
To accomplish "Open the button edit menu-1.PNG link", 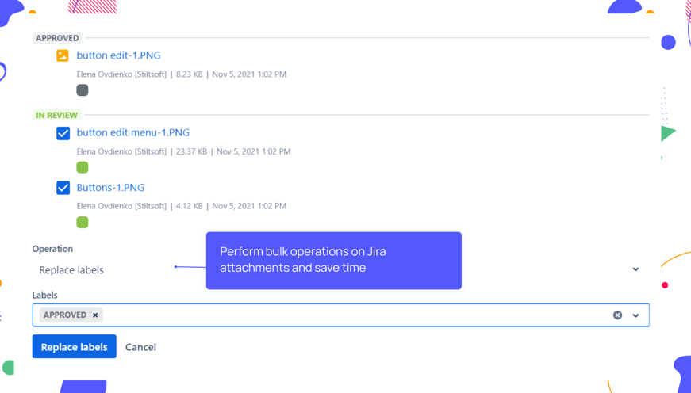I will click(132, 132).
